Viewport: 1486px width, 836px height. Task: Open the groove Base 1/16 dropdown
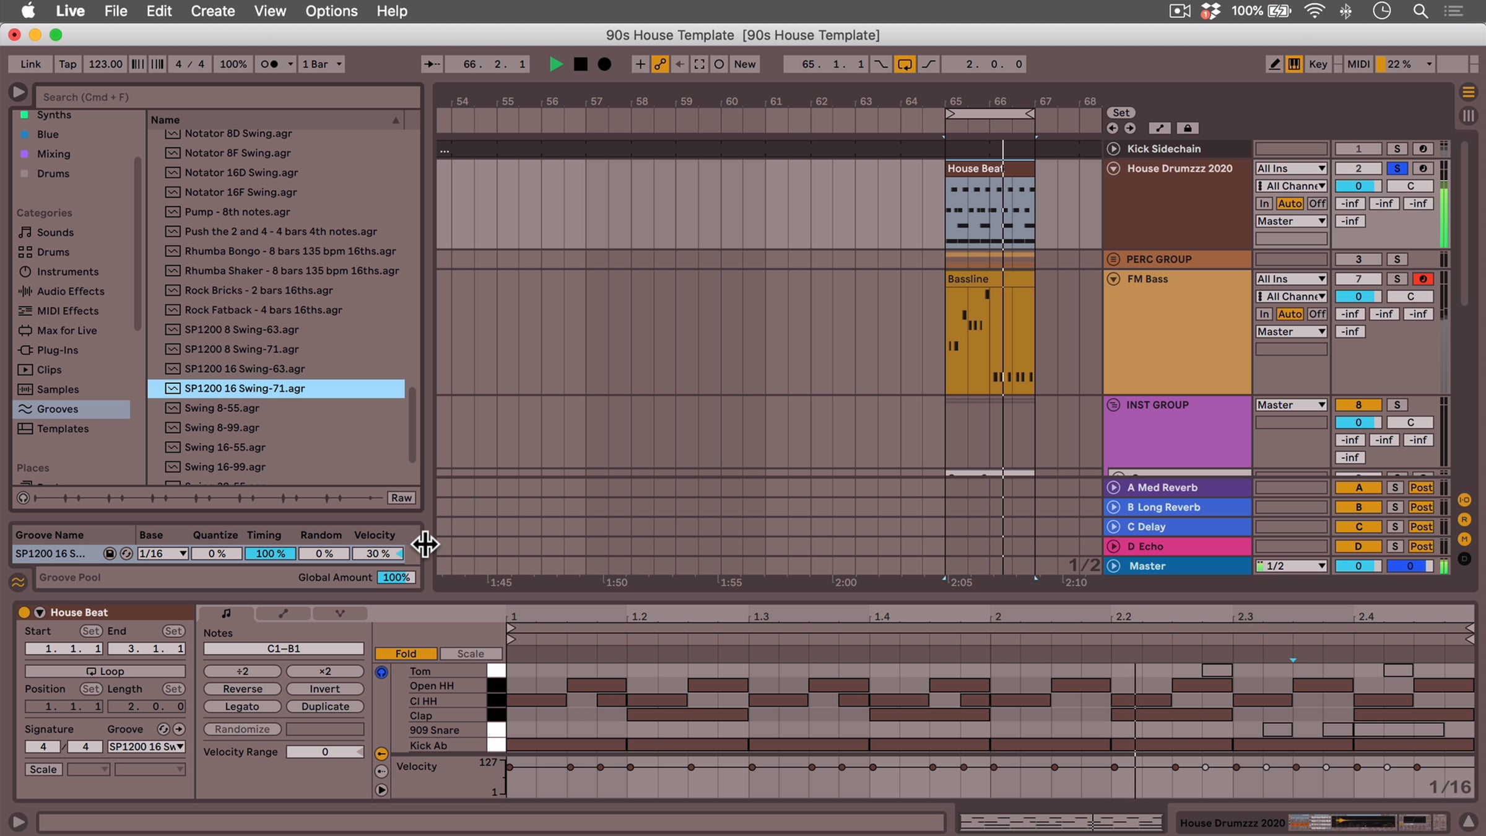coord(163,554)
